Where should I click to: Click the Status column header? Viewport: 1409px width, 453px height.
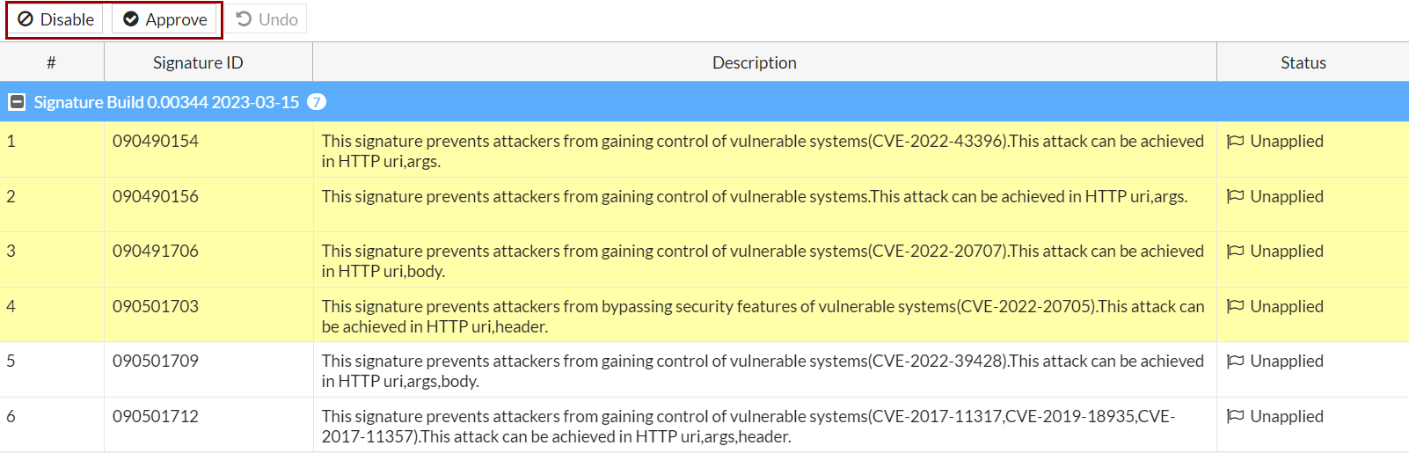click(x=1303, y=62)
